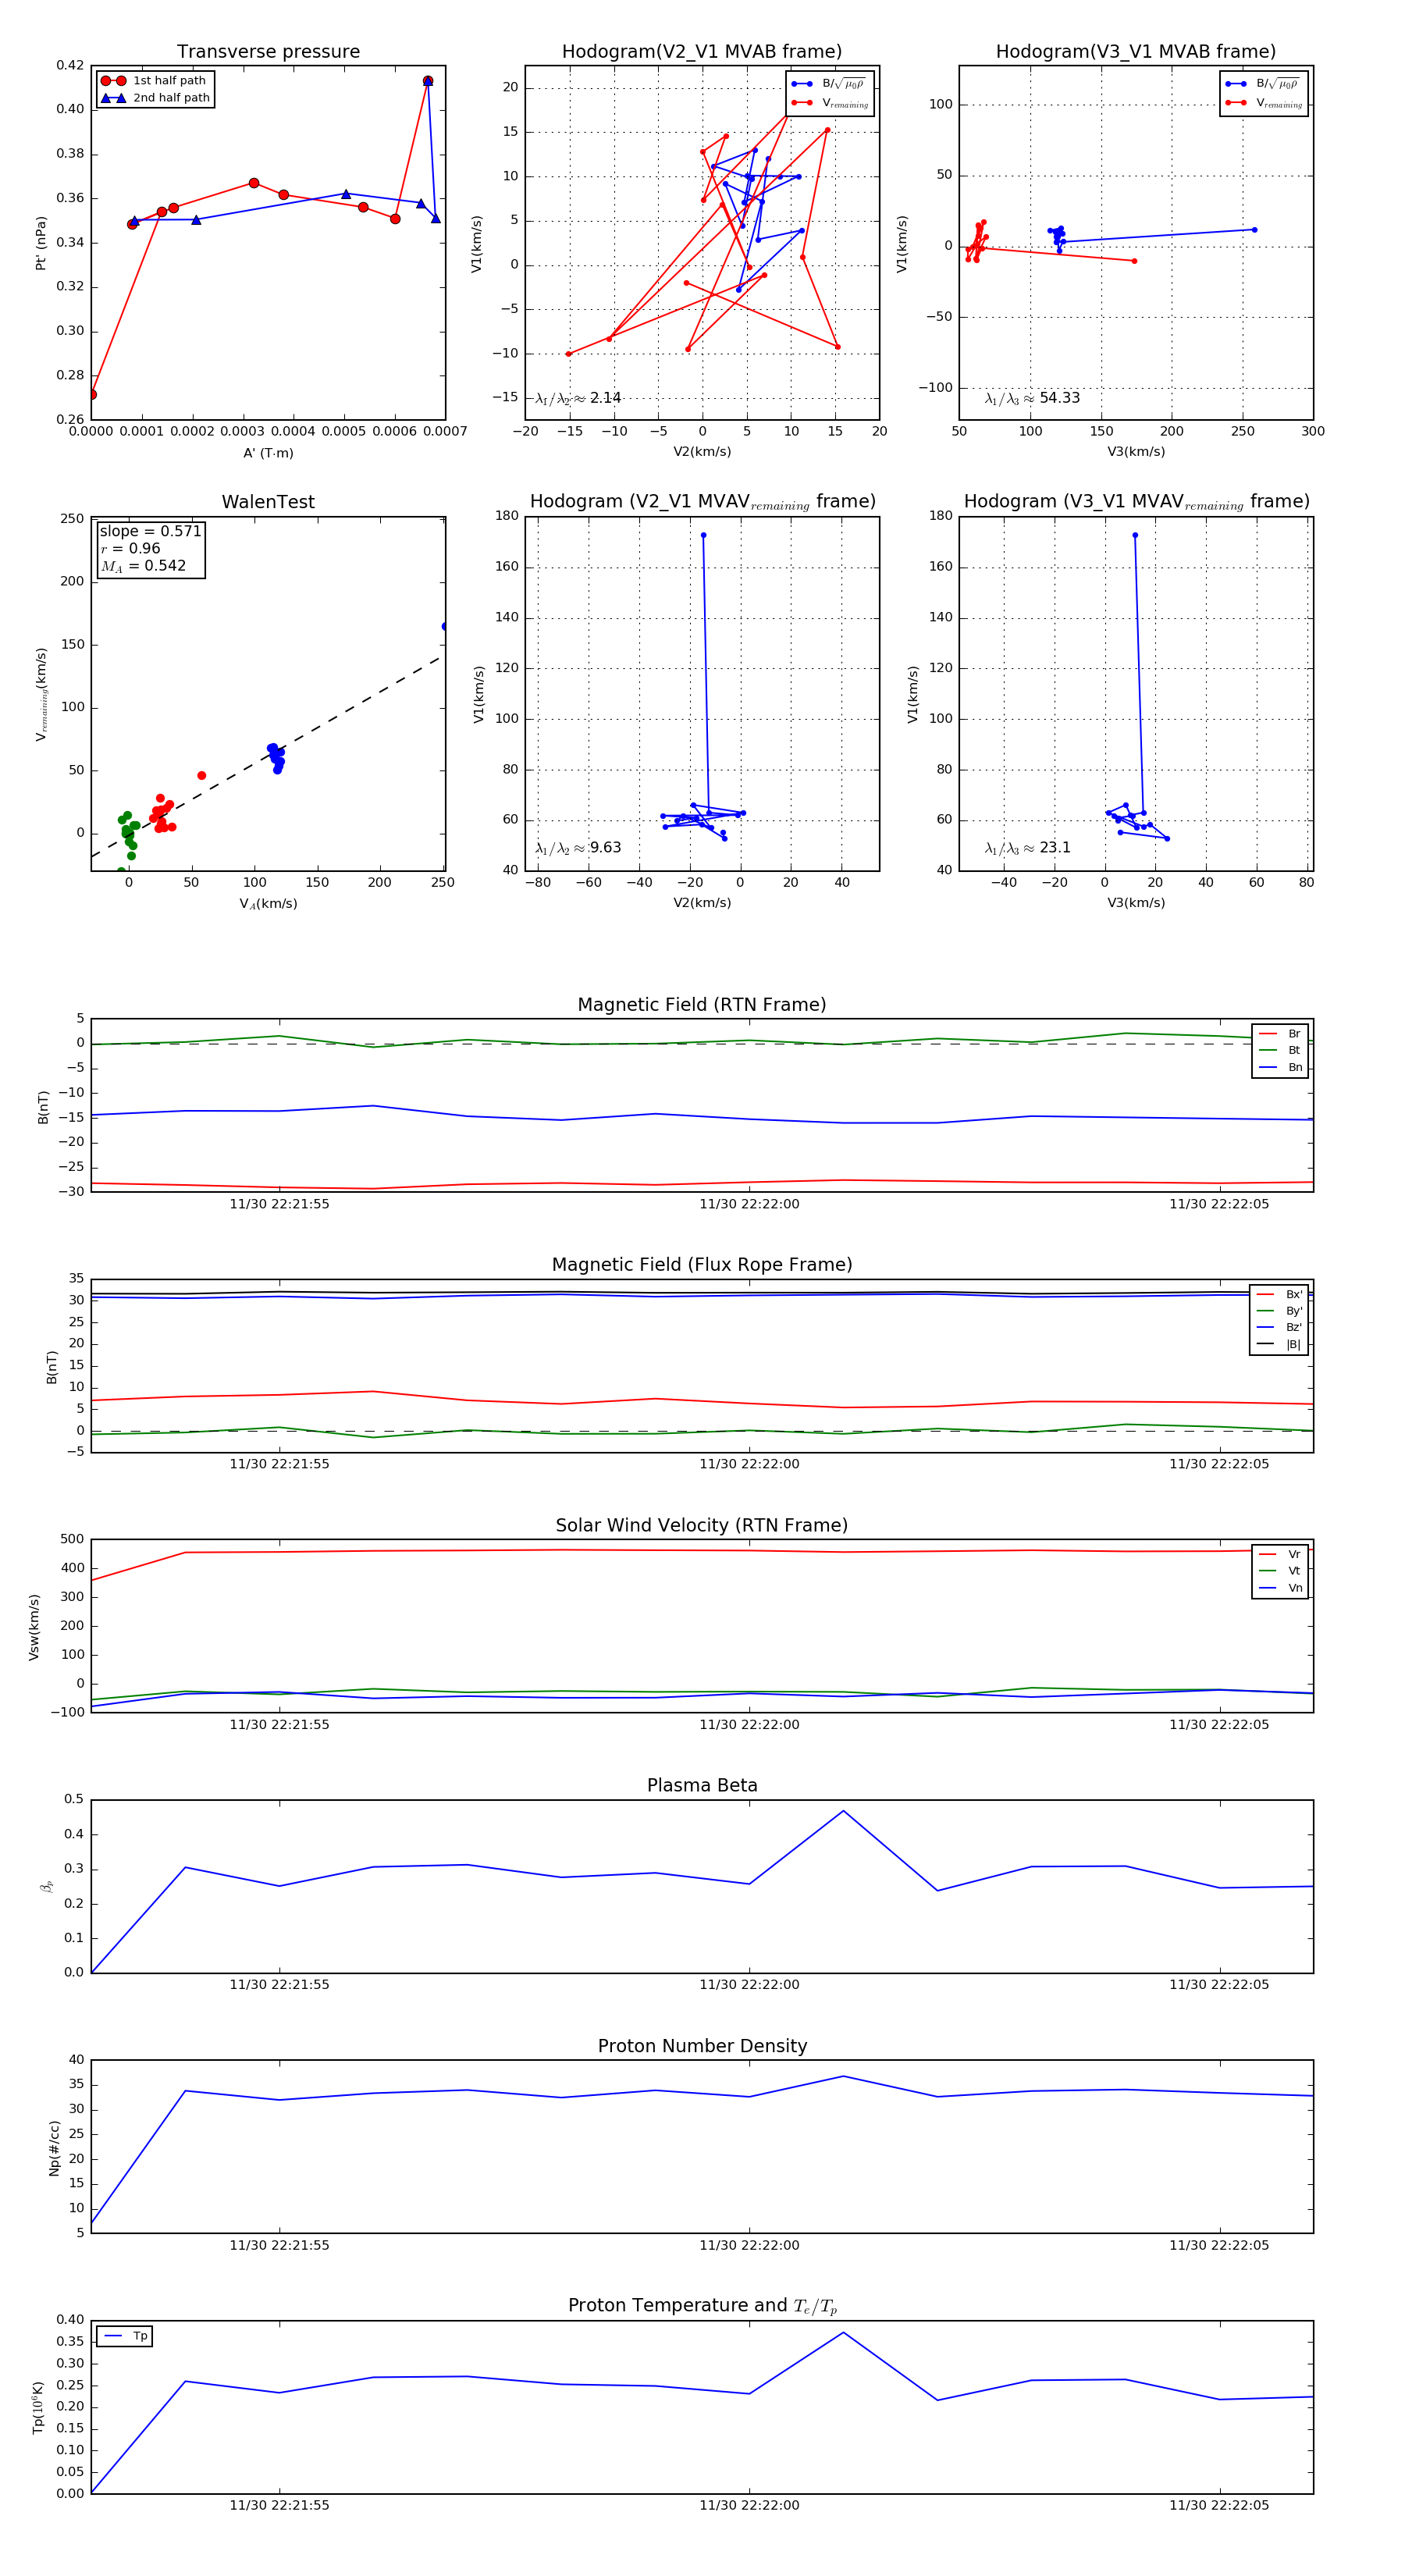Select the Alfvén Mach number 0.542 text
The image size is (1405, 2576).
click(x=143, y=566)
